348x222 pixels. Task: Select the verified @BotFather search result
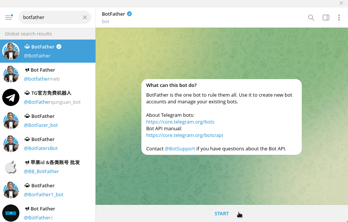coord(48,51)
